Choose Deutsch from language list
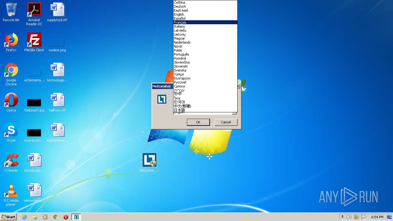393x221 pixels. (205, 6)
